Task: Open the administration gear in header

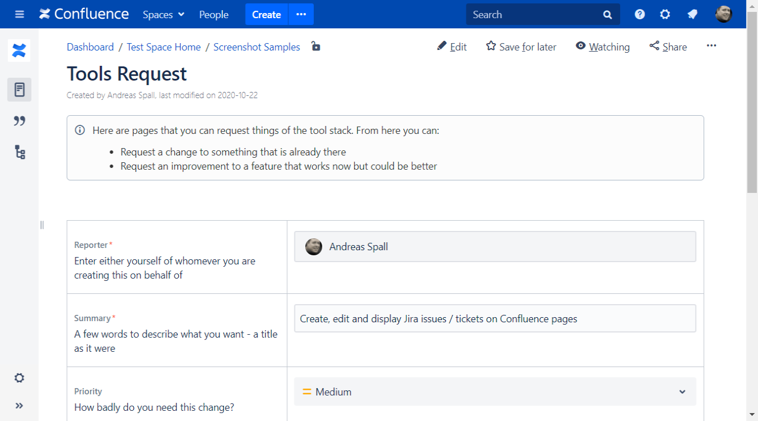Action: point(665,14)
